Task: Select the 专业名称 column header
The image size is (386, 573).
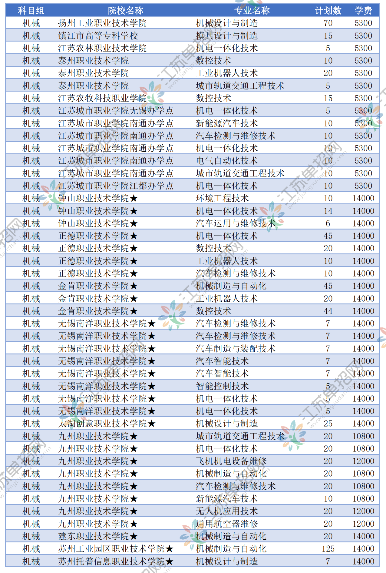Action: (252, 11)
